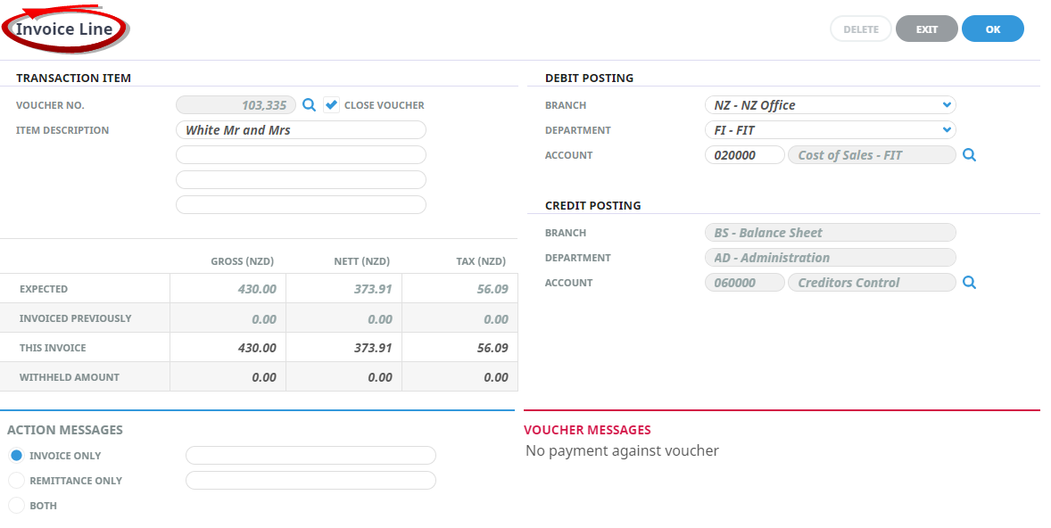Click the Invoice Only message text field
This screenshot has width=1051, height=528.
tap(310, 456)
